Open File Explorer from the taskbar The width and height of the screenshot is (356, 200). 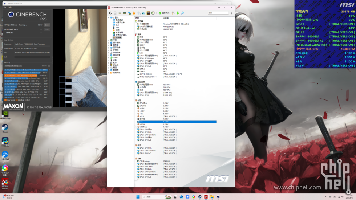click(212, 197)
